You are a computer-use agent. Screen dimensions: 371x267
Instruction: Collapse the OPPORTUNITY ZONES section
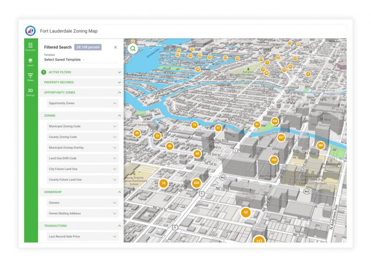119,92
